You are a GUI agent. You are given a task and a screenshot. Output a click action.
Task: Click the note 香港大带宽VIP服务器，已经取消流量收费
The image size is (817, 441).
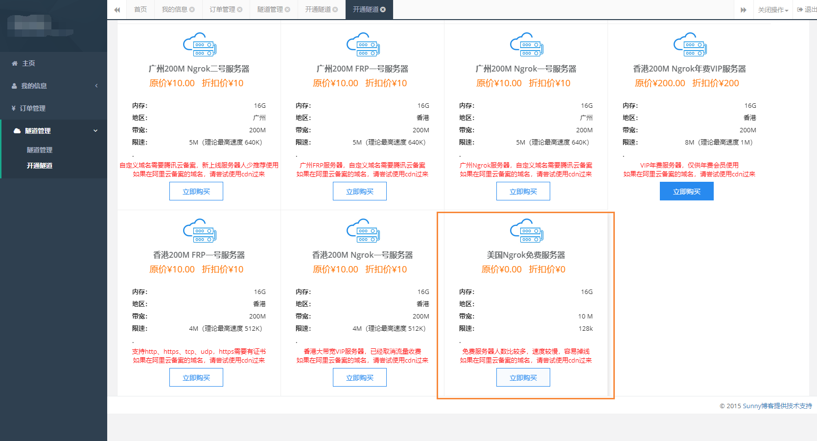pos(362,351)
